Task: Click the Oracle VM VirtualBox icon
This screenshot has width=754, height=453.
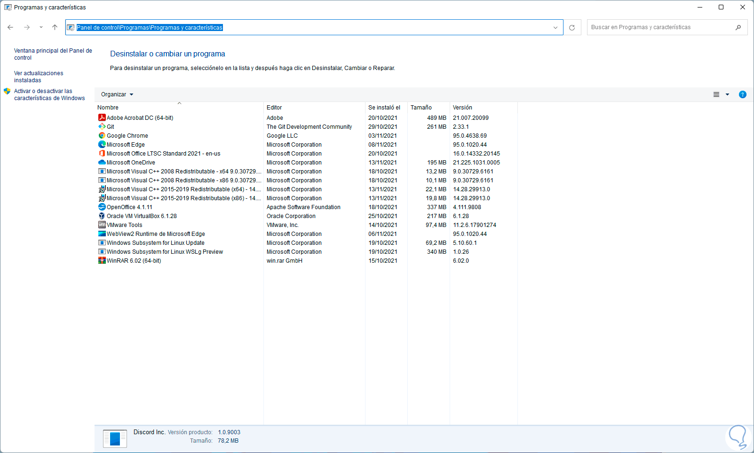Action: click(x=102, y=216)
